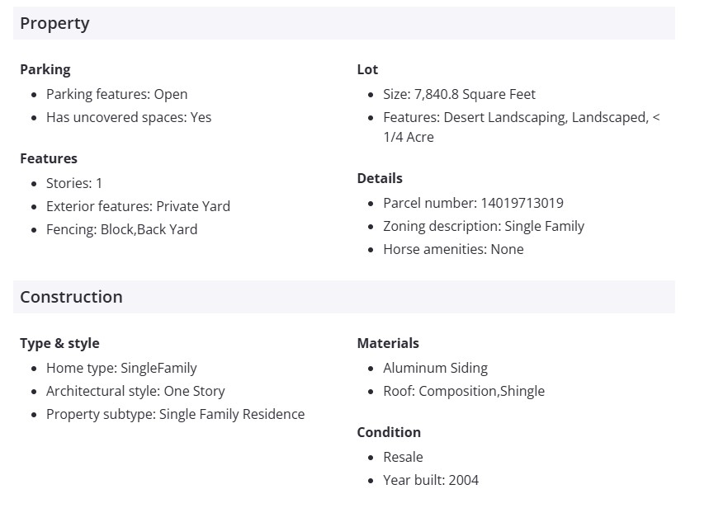Click 'Has uncovered spaces: Yes' text
This screenshot has width=709, height=508.
click(129, 117)
